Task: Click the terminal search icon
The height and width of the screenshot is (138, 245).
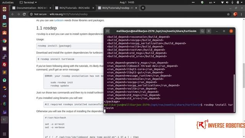Action: (202, 31)
